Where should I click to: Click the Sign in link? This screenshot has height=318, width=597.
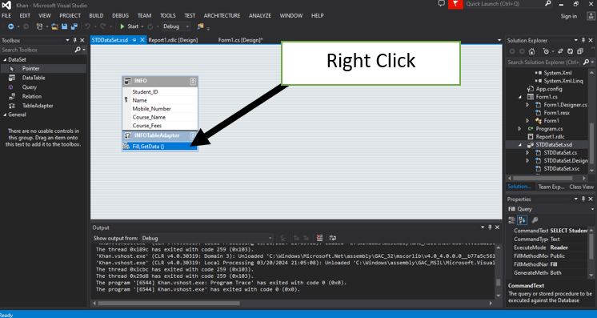coord(568,16)
